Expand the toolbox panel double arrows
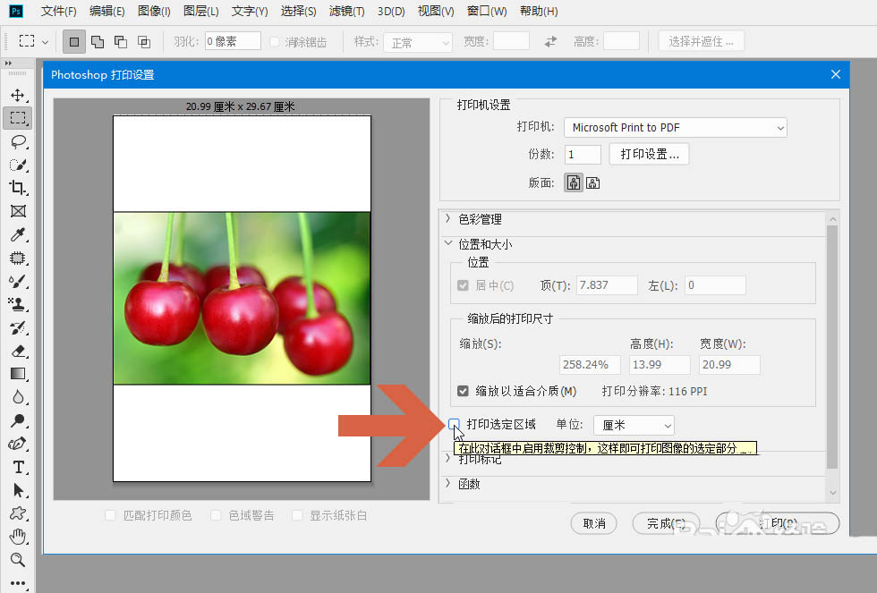Image resolution: width=877 pixels, height=593 pixels. tap(8, 64)
